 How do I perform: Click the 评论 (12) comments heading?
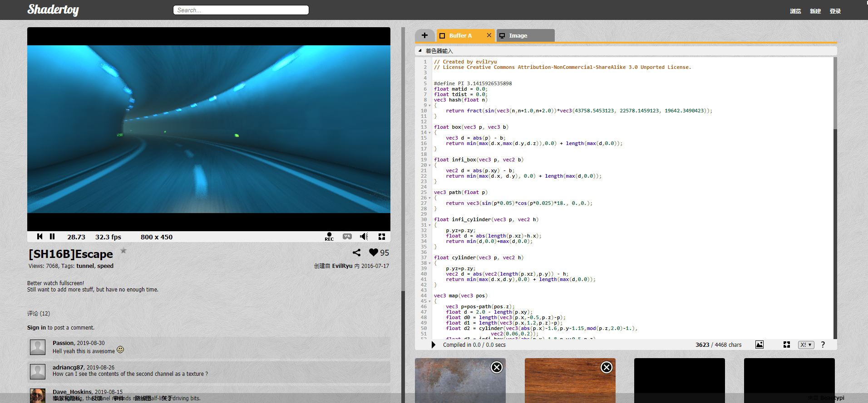click(x=39, y=314)
